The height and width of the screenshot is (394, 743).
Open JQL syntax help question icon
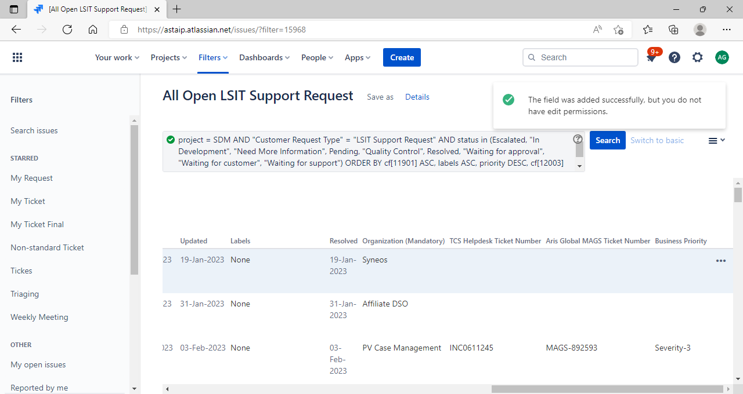(578, 139)
